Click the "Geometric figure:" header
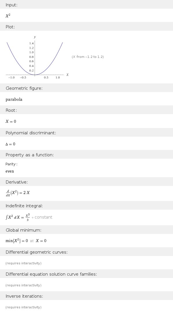 [24, 88]
